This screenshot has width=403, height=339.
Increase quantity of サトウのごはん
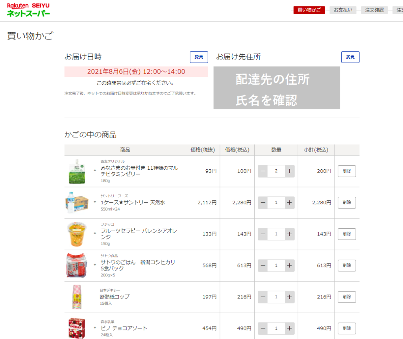(x=289, y=265)
